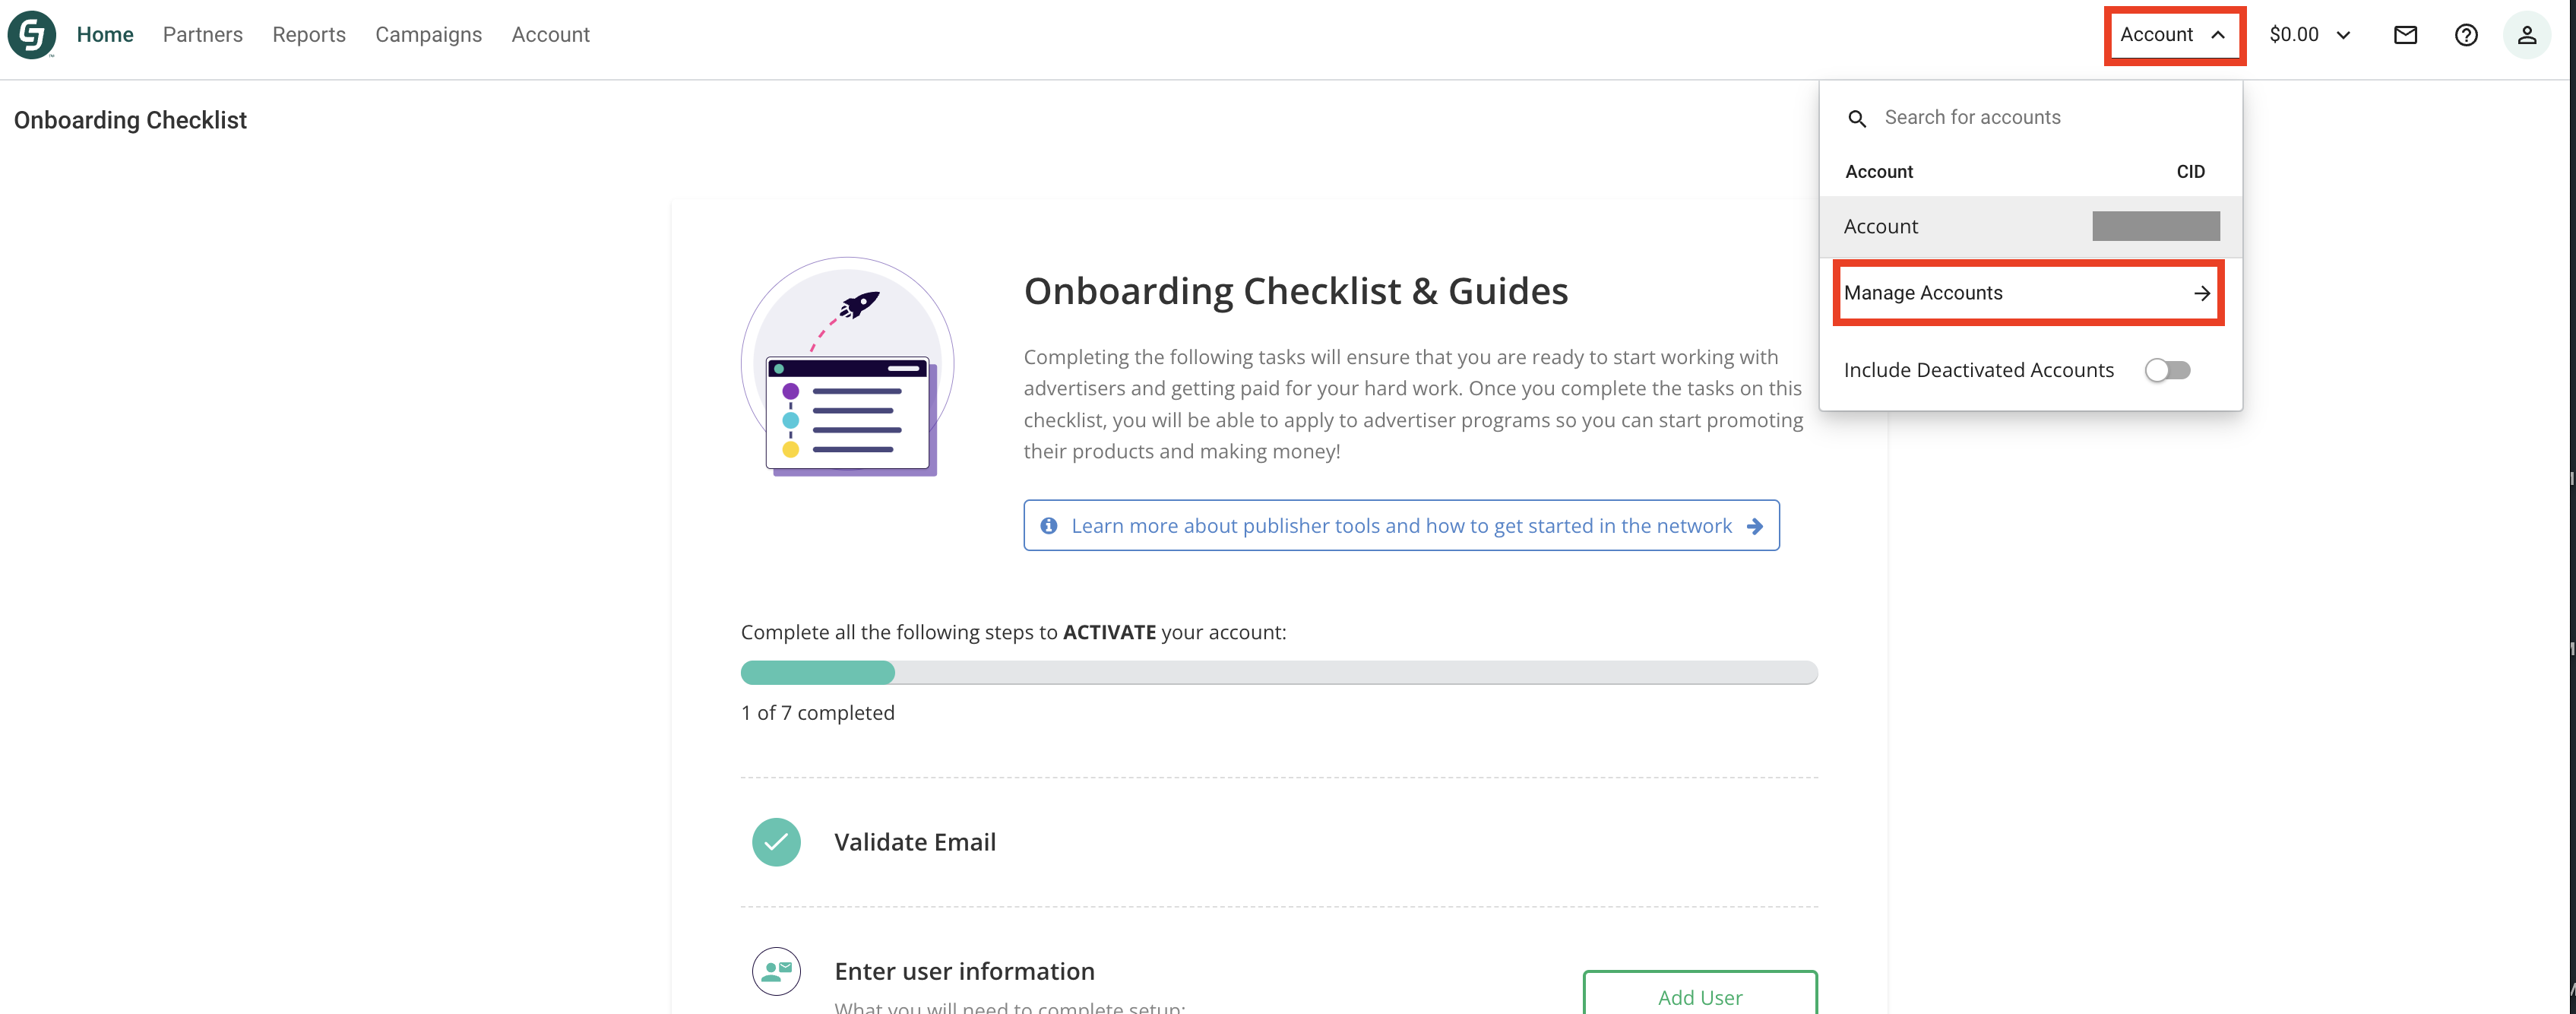Click the Enter user information icon

776,971
